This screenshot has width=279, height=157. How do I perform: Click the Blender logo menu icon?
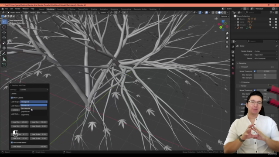(3, 9)
